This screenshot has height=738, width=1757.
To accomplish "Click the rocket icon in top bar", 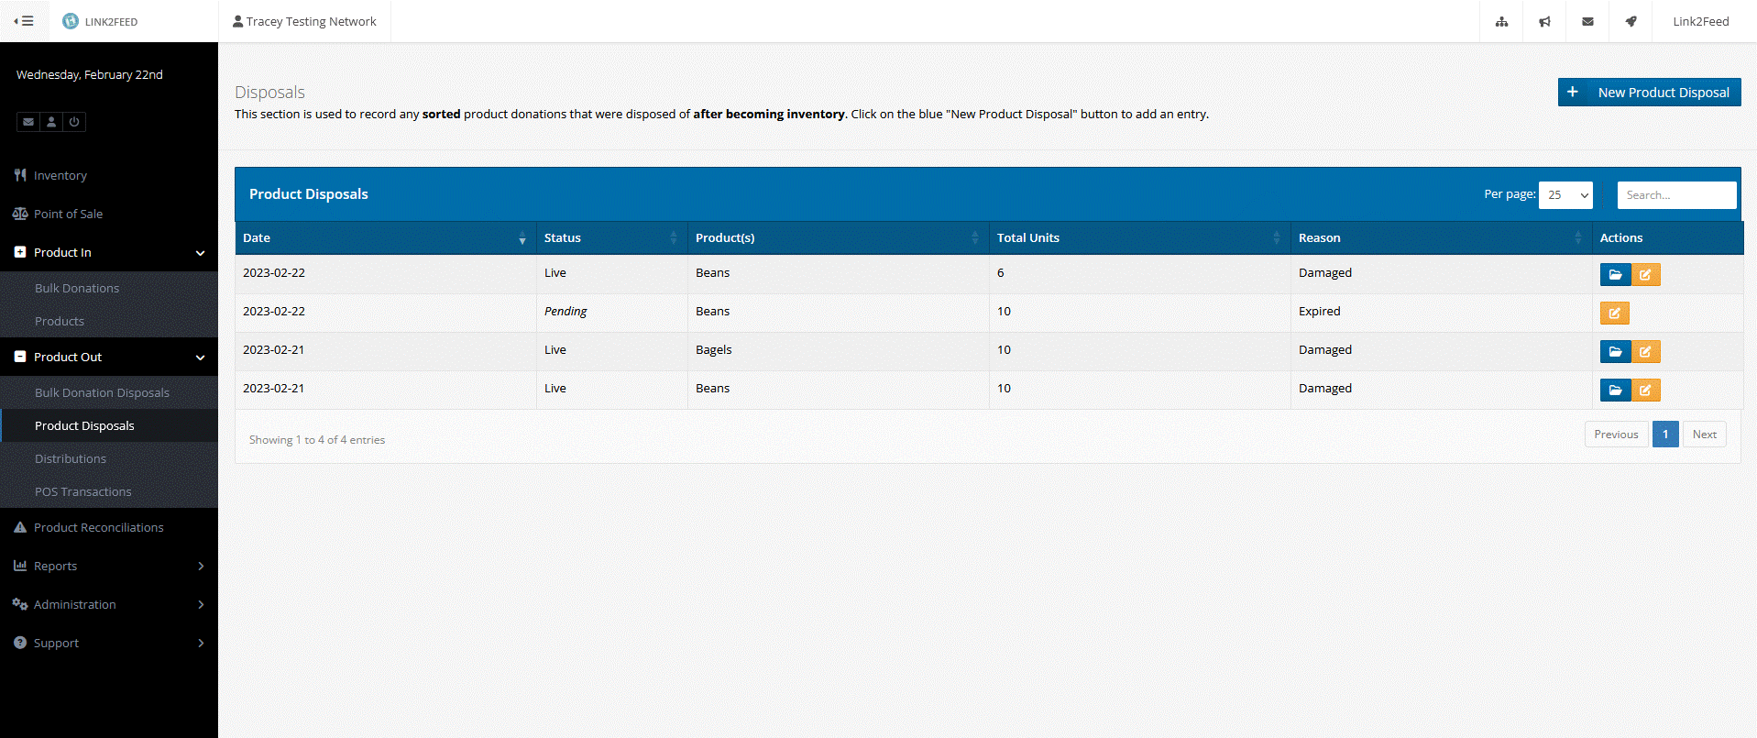I will 1631,21.
